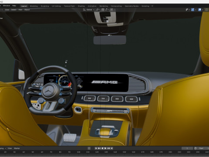
Task: Open the Global transform orientation dropdown
Action: [x=89, y=10]
